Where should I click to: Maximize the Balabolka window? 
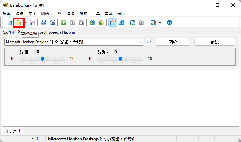[x=217, y=5]
